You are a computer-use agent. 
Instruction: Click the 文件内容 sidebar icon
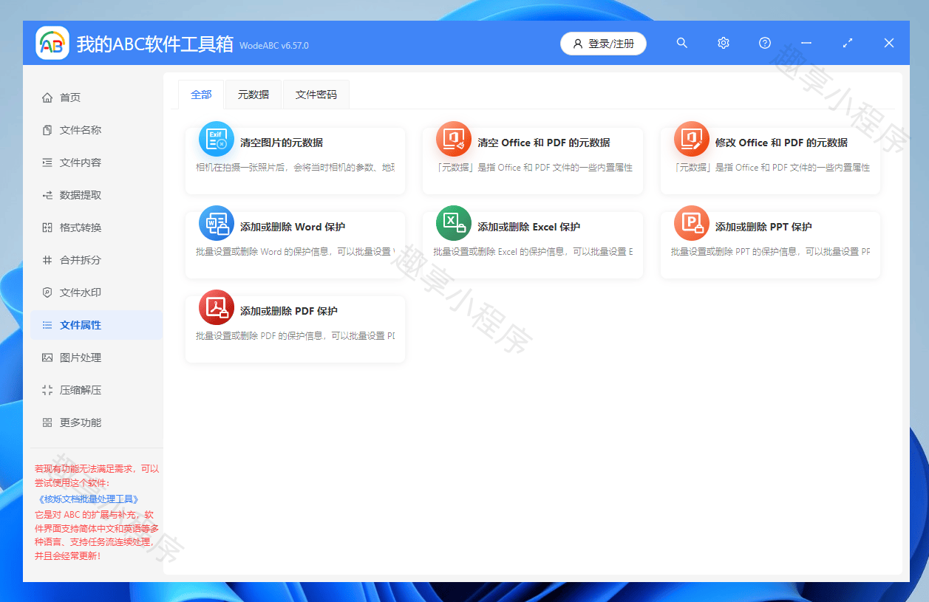click(x=47, y=163)
